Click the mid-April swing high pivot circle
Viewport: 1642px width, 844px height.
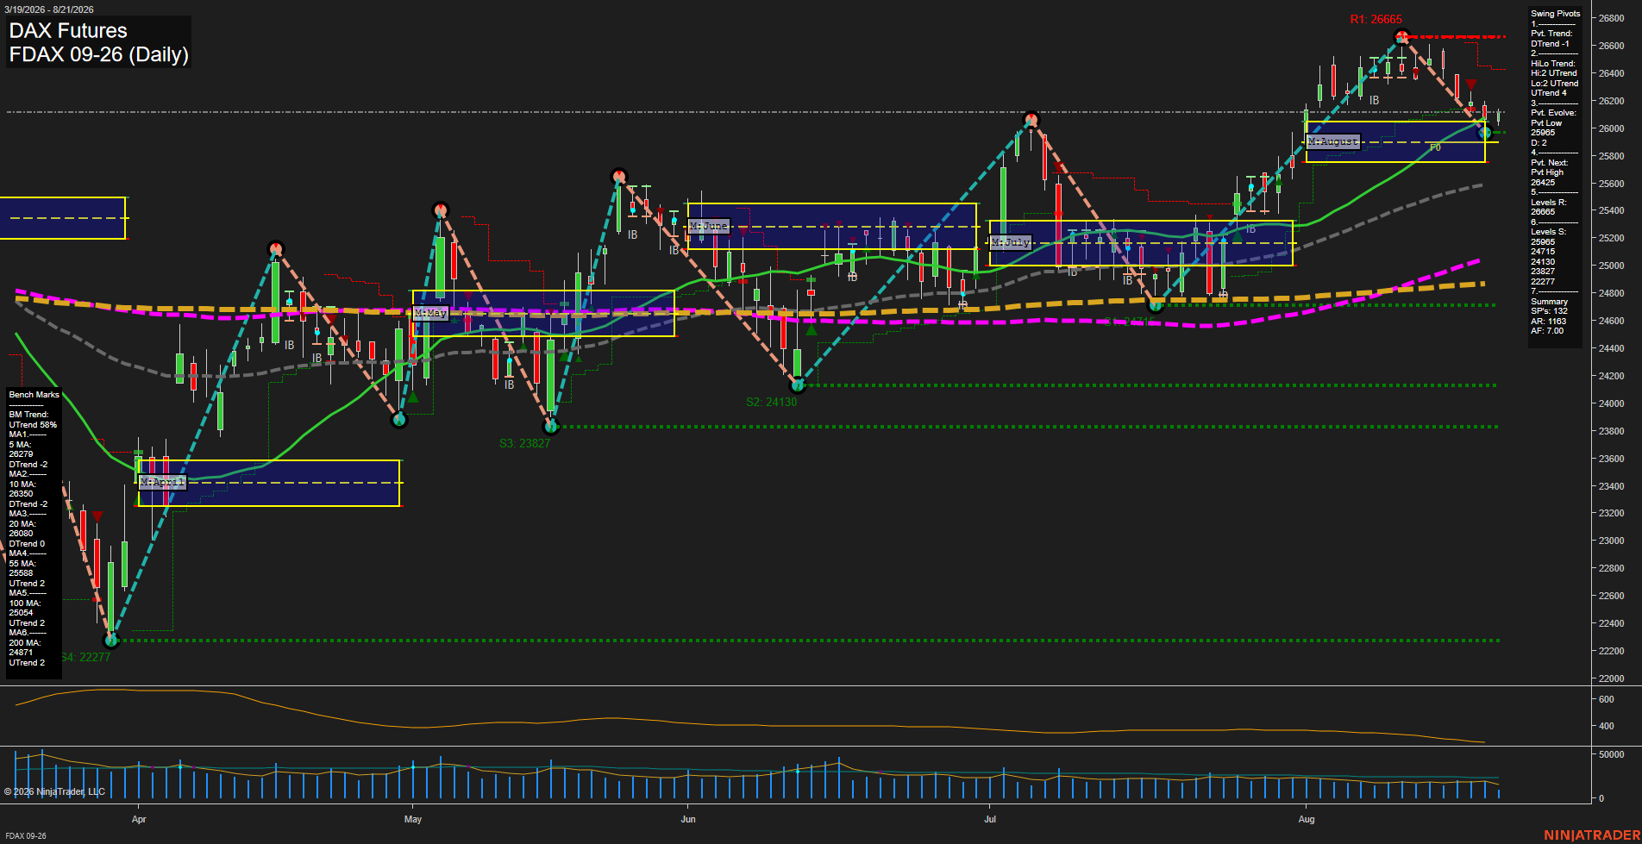(276, 248)
